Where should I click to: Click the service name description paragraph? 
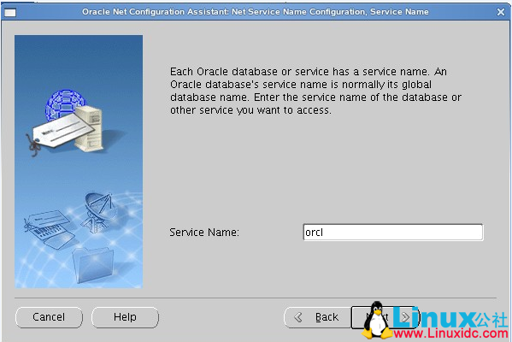tap(315, 91)
